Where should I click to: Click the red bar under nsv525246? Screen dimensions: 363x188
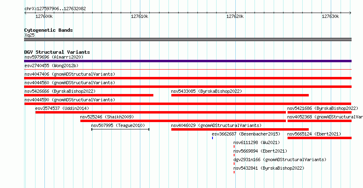point(183,121)
